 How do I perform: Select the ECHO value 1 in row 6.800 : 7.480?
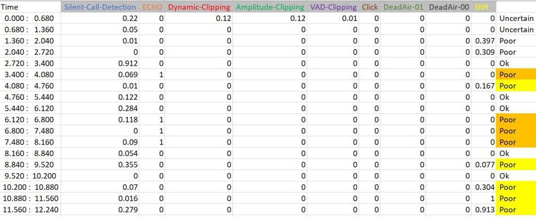click(152, 130)
